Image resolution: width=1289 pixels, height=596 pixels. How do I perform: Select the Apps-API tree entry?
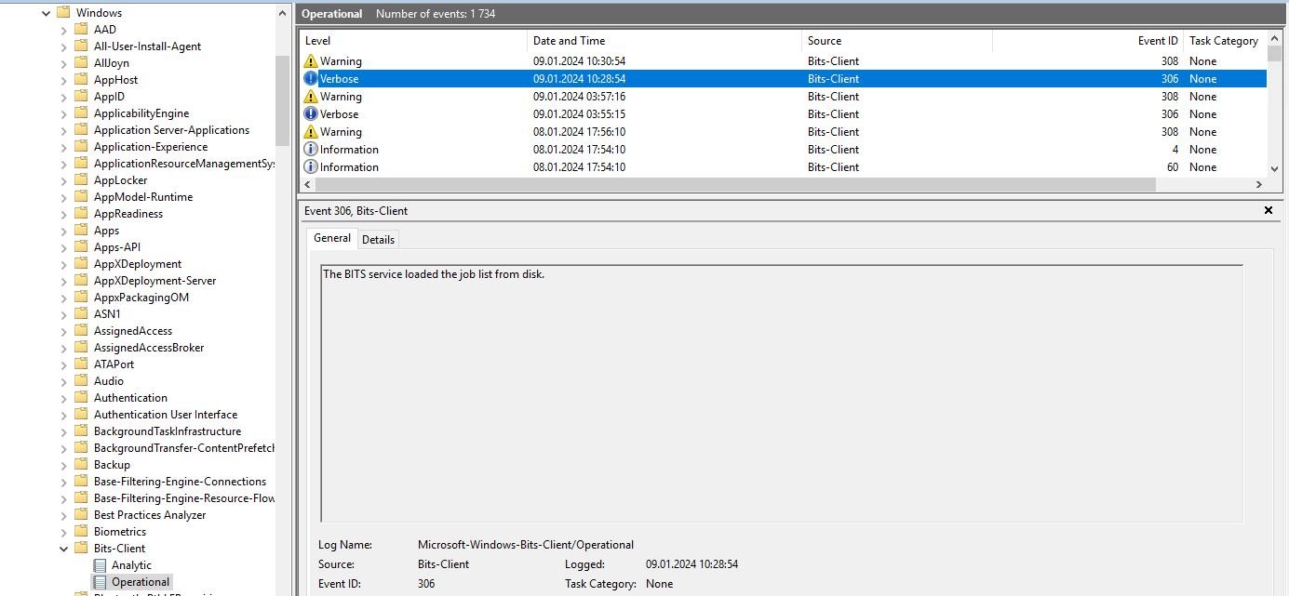[117, 247]
